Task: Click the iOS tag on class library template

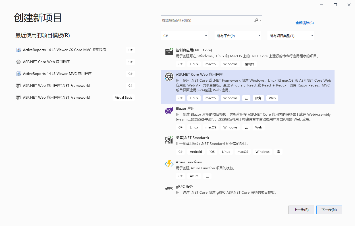Action: 212,152
